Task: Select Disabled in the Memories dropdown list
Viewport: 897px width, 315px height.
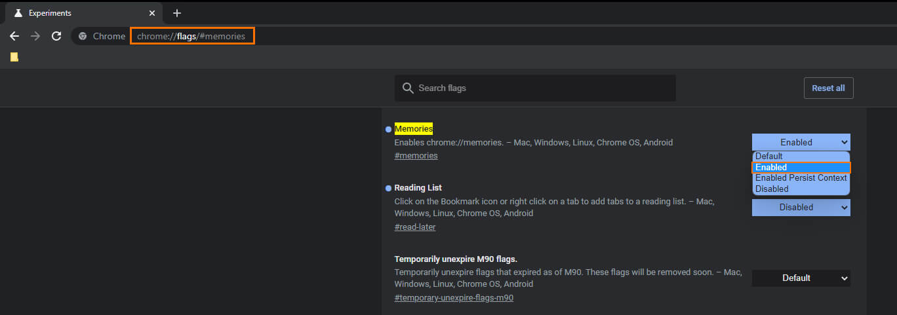Action: 801,189
